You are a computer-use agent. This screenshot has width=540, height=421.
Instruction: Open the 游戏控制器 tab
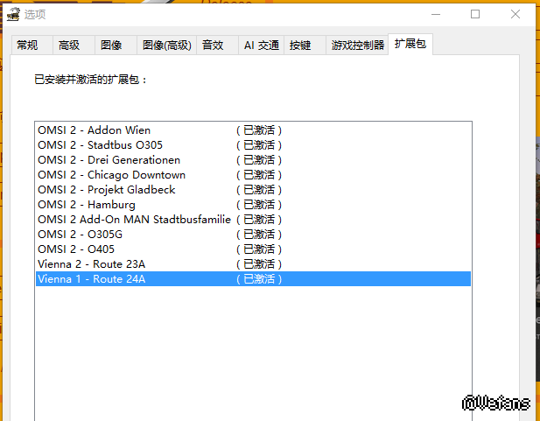coord(357,46)
